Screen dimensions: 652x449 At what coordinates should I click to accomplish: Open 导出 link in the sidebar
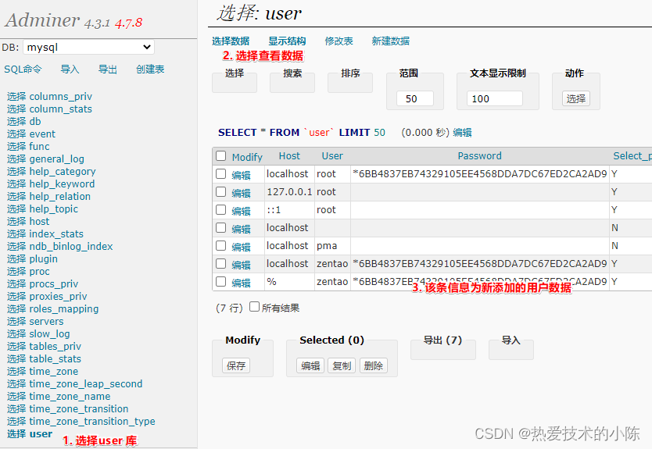pos(108,69)
